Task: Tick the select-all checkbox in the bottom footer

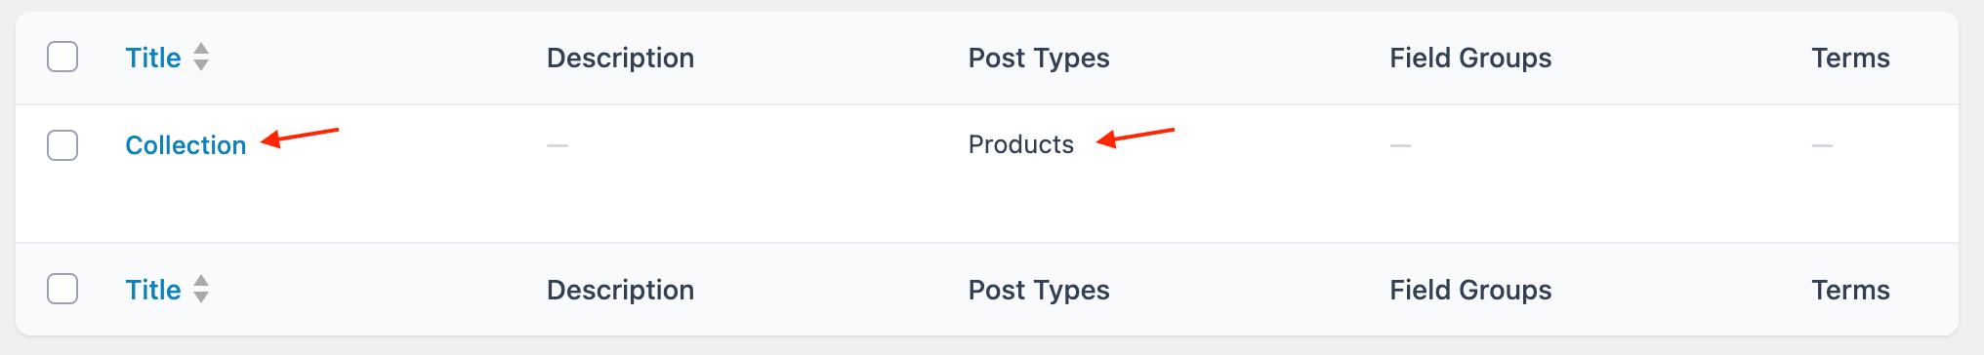Action: 62,289
